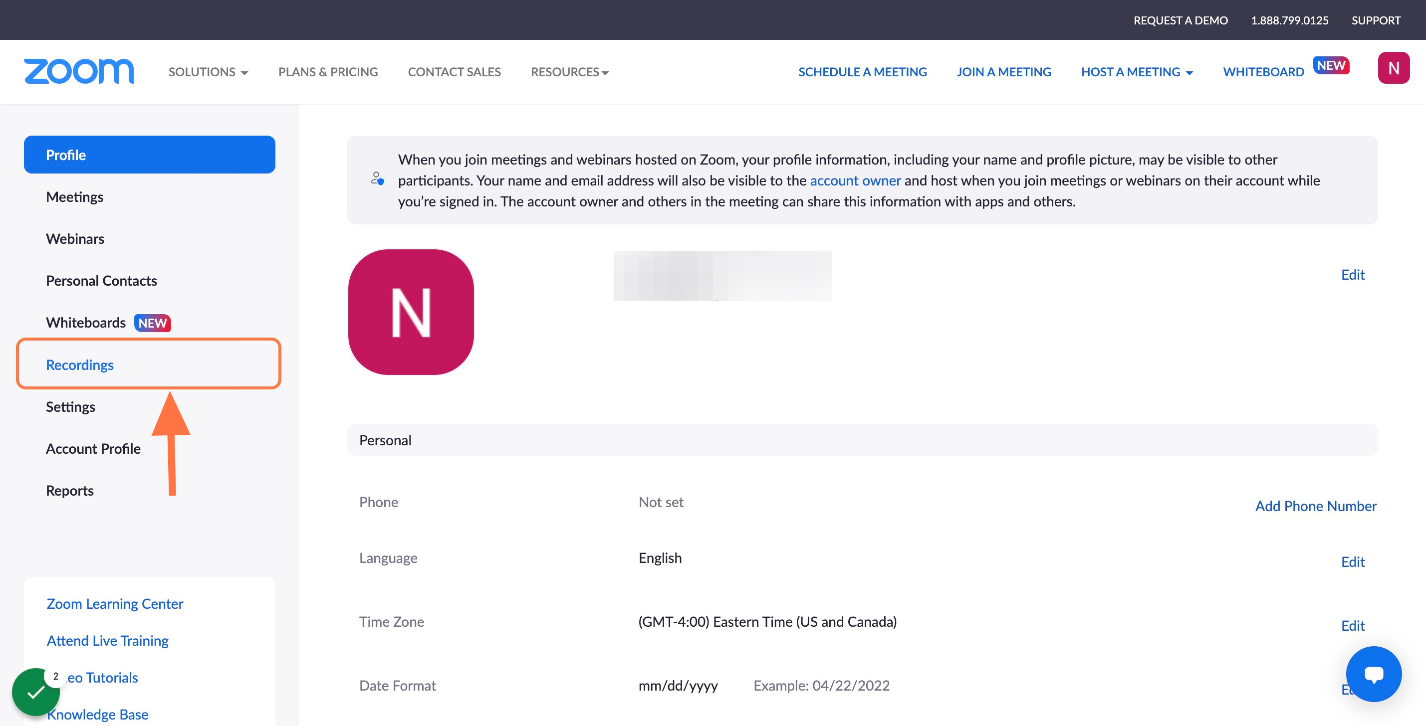1426x726 pixels.
Task: Click the Zoom logo
Action: click(79, 71)
